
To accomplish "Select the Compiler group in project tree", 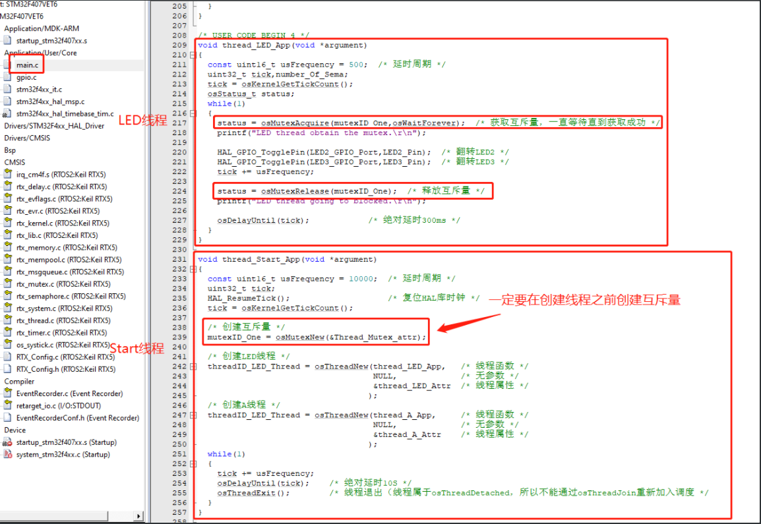I will (x=18, y=381).
